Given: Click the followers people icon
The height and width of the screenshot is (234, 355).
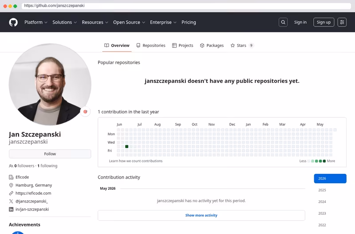Looking at the screenshot, I should [11, 166].
